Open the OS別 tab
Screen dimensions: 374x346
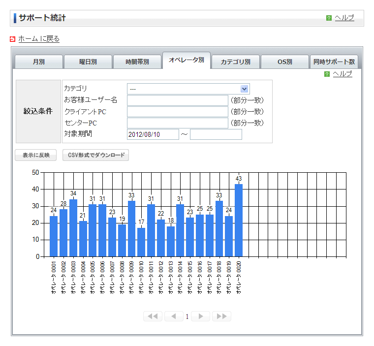pyautogui.click(x=285, y=62)
